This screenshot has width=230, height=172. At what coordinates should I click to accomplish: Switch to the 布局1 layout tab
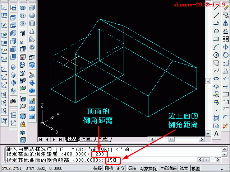tap(87, 139)
